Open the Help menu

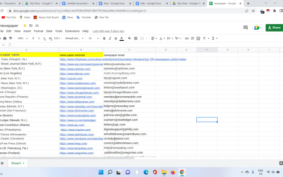tap(85, 31)
